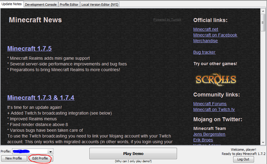267x164 pixels.
Task: Click the "Mojang on Twitter:" heading
Action: click(x=218, y=119)
